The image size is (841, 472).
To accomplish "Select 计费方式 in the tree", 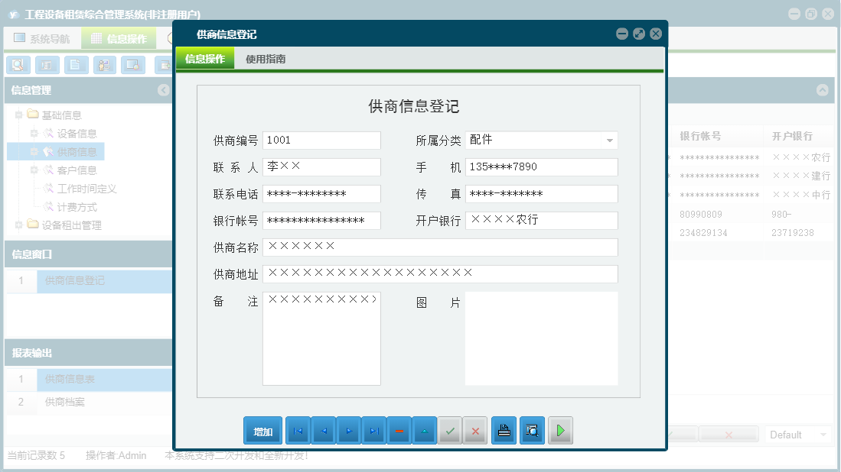I will click(x=77, y=207).
